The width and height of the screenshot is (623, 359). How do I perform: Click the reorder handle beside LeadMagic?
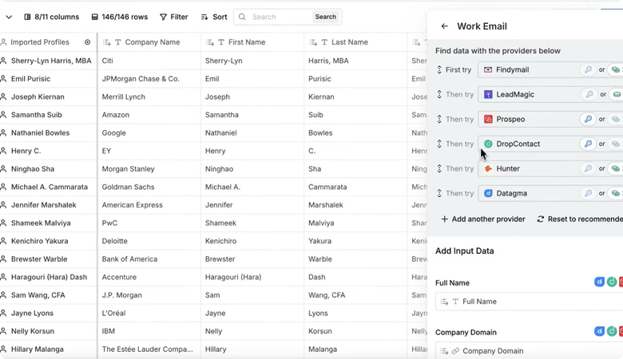point(439,94)
